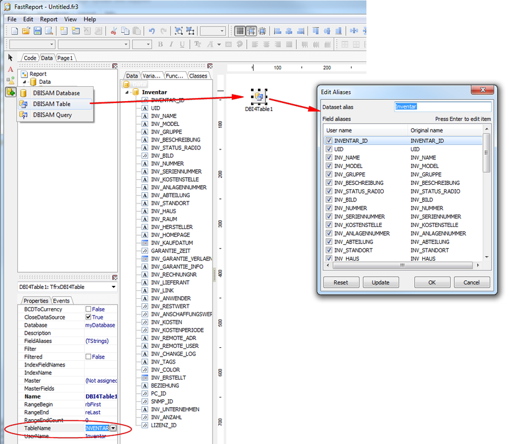Open the Events tab in object inspector

tap(61, 301)
